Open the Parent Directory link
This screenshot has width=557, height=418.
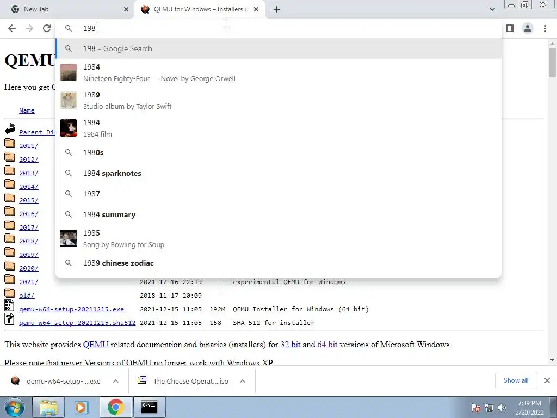38,132
